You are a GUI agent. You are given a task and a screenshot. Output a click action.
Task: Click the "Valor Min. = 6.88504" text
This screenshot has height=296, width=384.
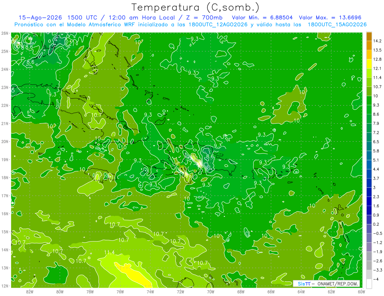(x=262, y=18)
